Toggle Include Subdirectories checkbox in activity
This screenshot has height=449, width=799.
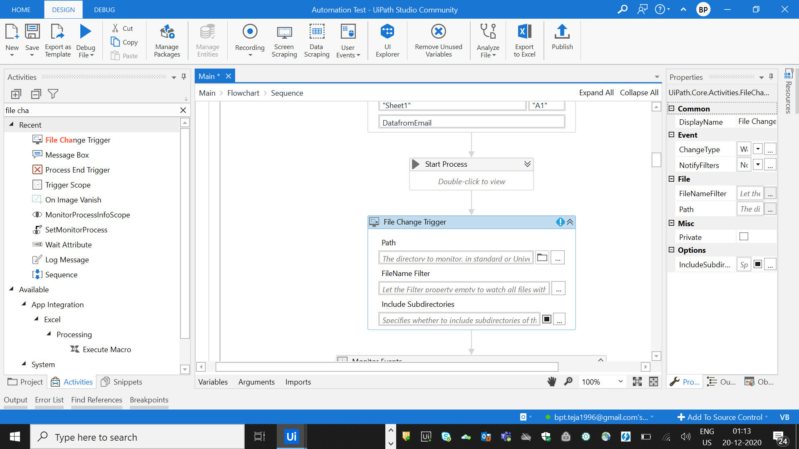coord(547,319)
